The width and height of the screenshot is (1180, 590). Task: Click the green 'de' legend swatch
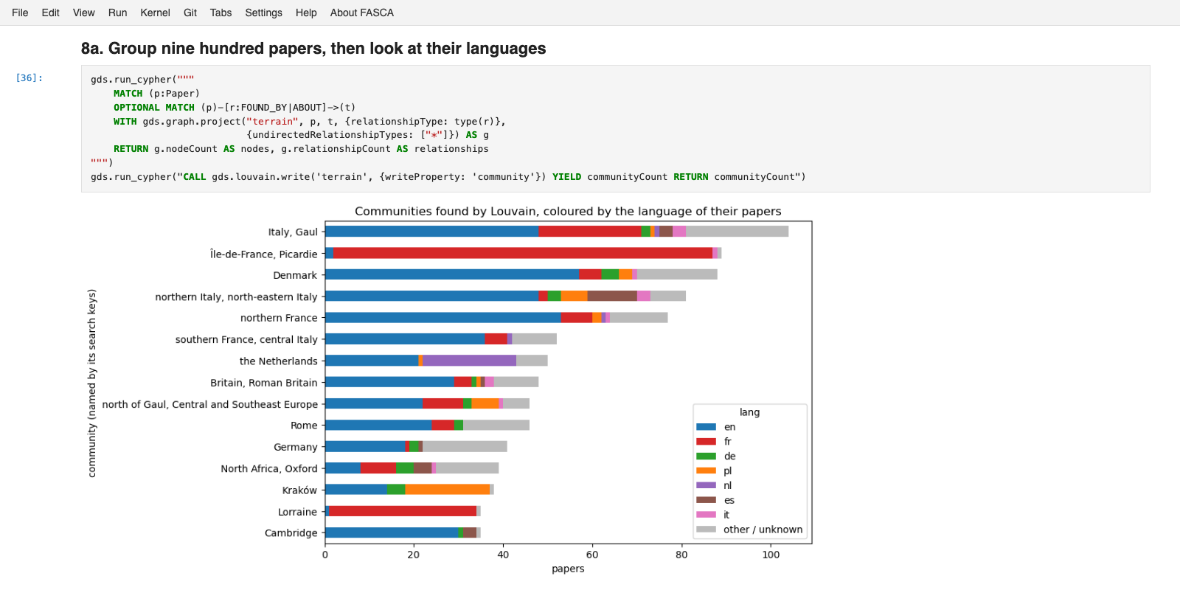[706, 457]
